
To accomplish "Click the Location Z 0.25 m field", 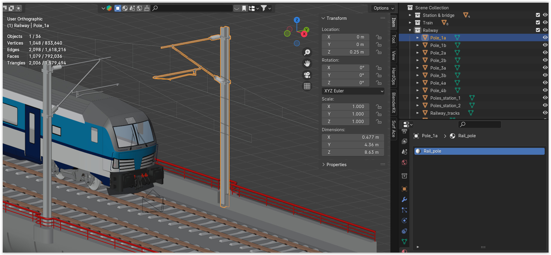I will point(346,52).
